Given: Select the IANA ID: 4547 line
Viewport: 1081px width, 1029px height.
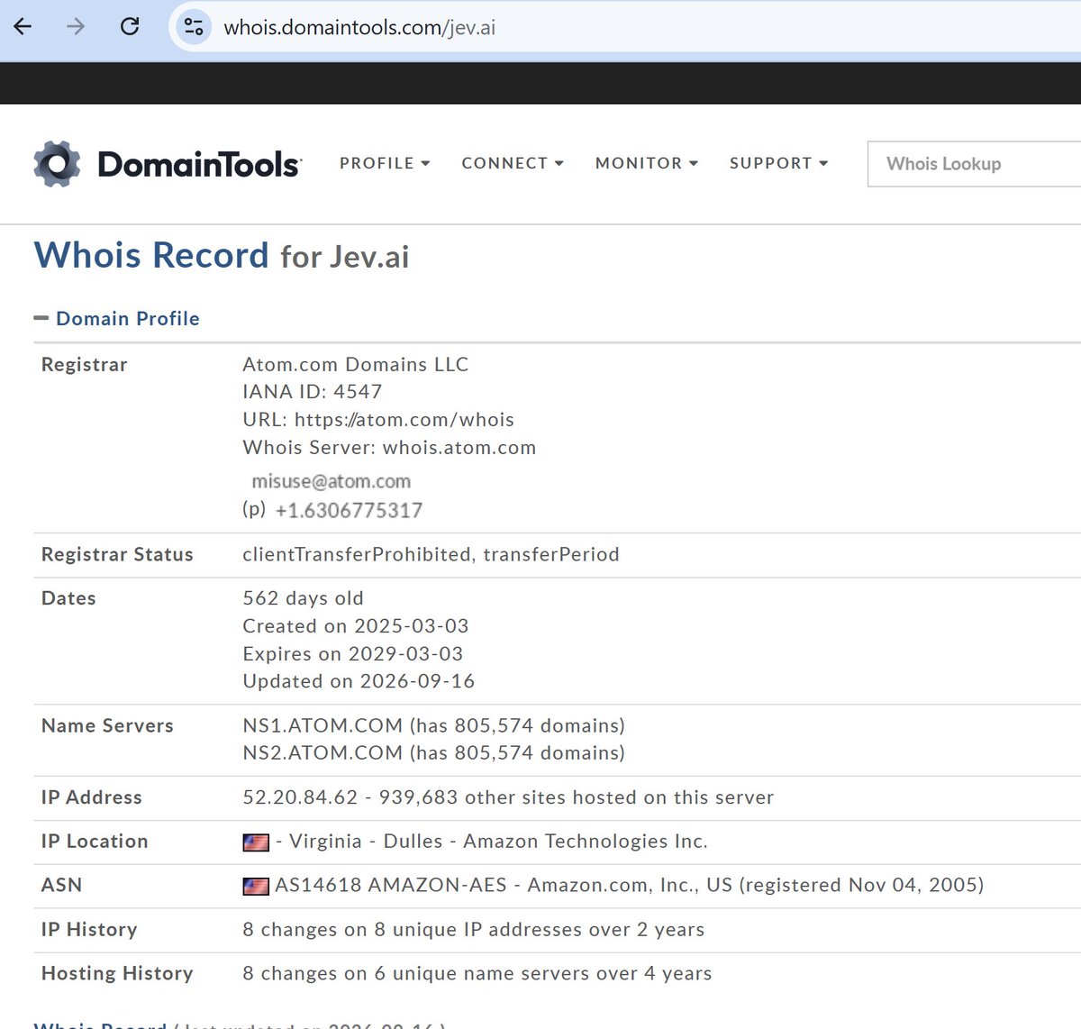Looking at the screenshot, I should pyautogui.click(x=313, y=392).
